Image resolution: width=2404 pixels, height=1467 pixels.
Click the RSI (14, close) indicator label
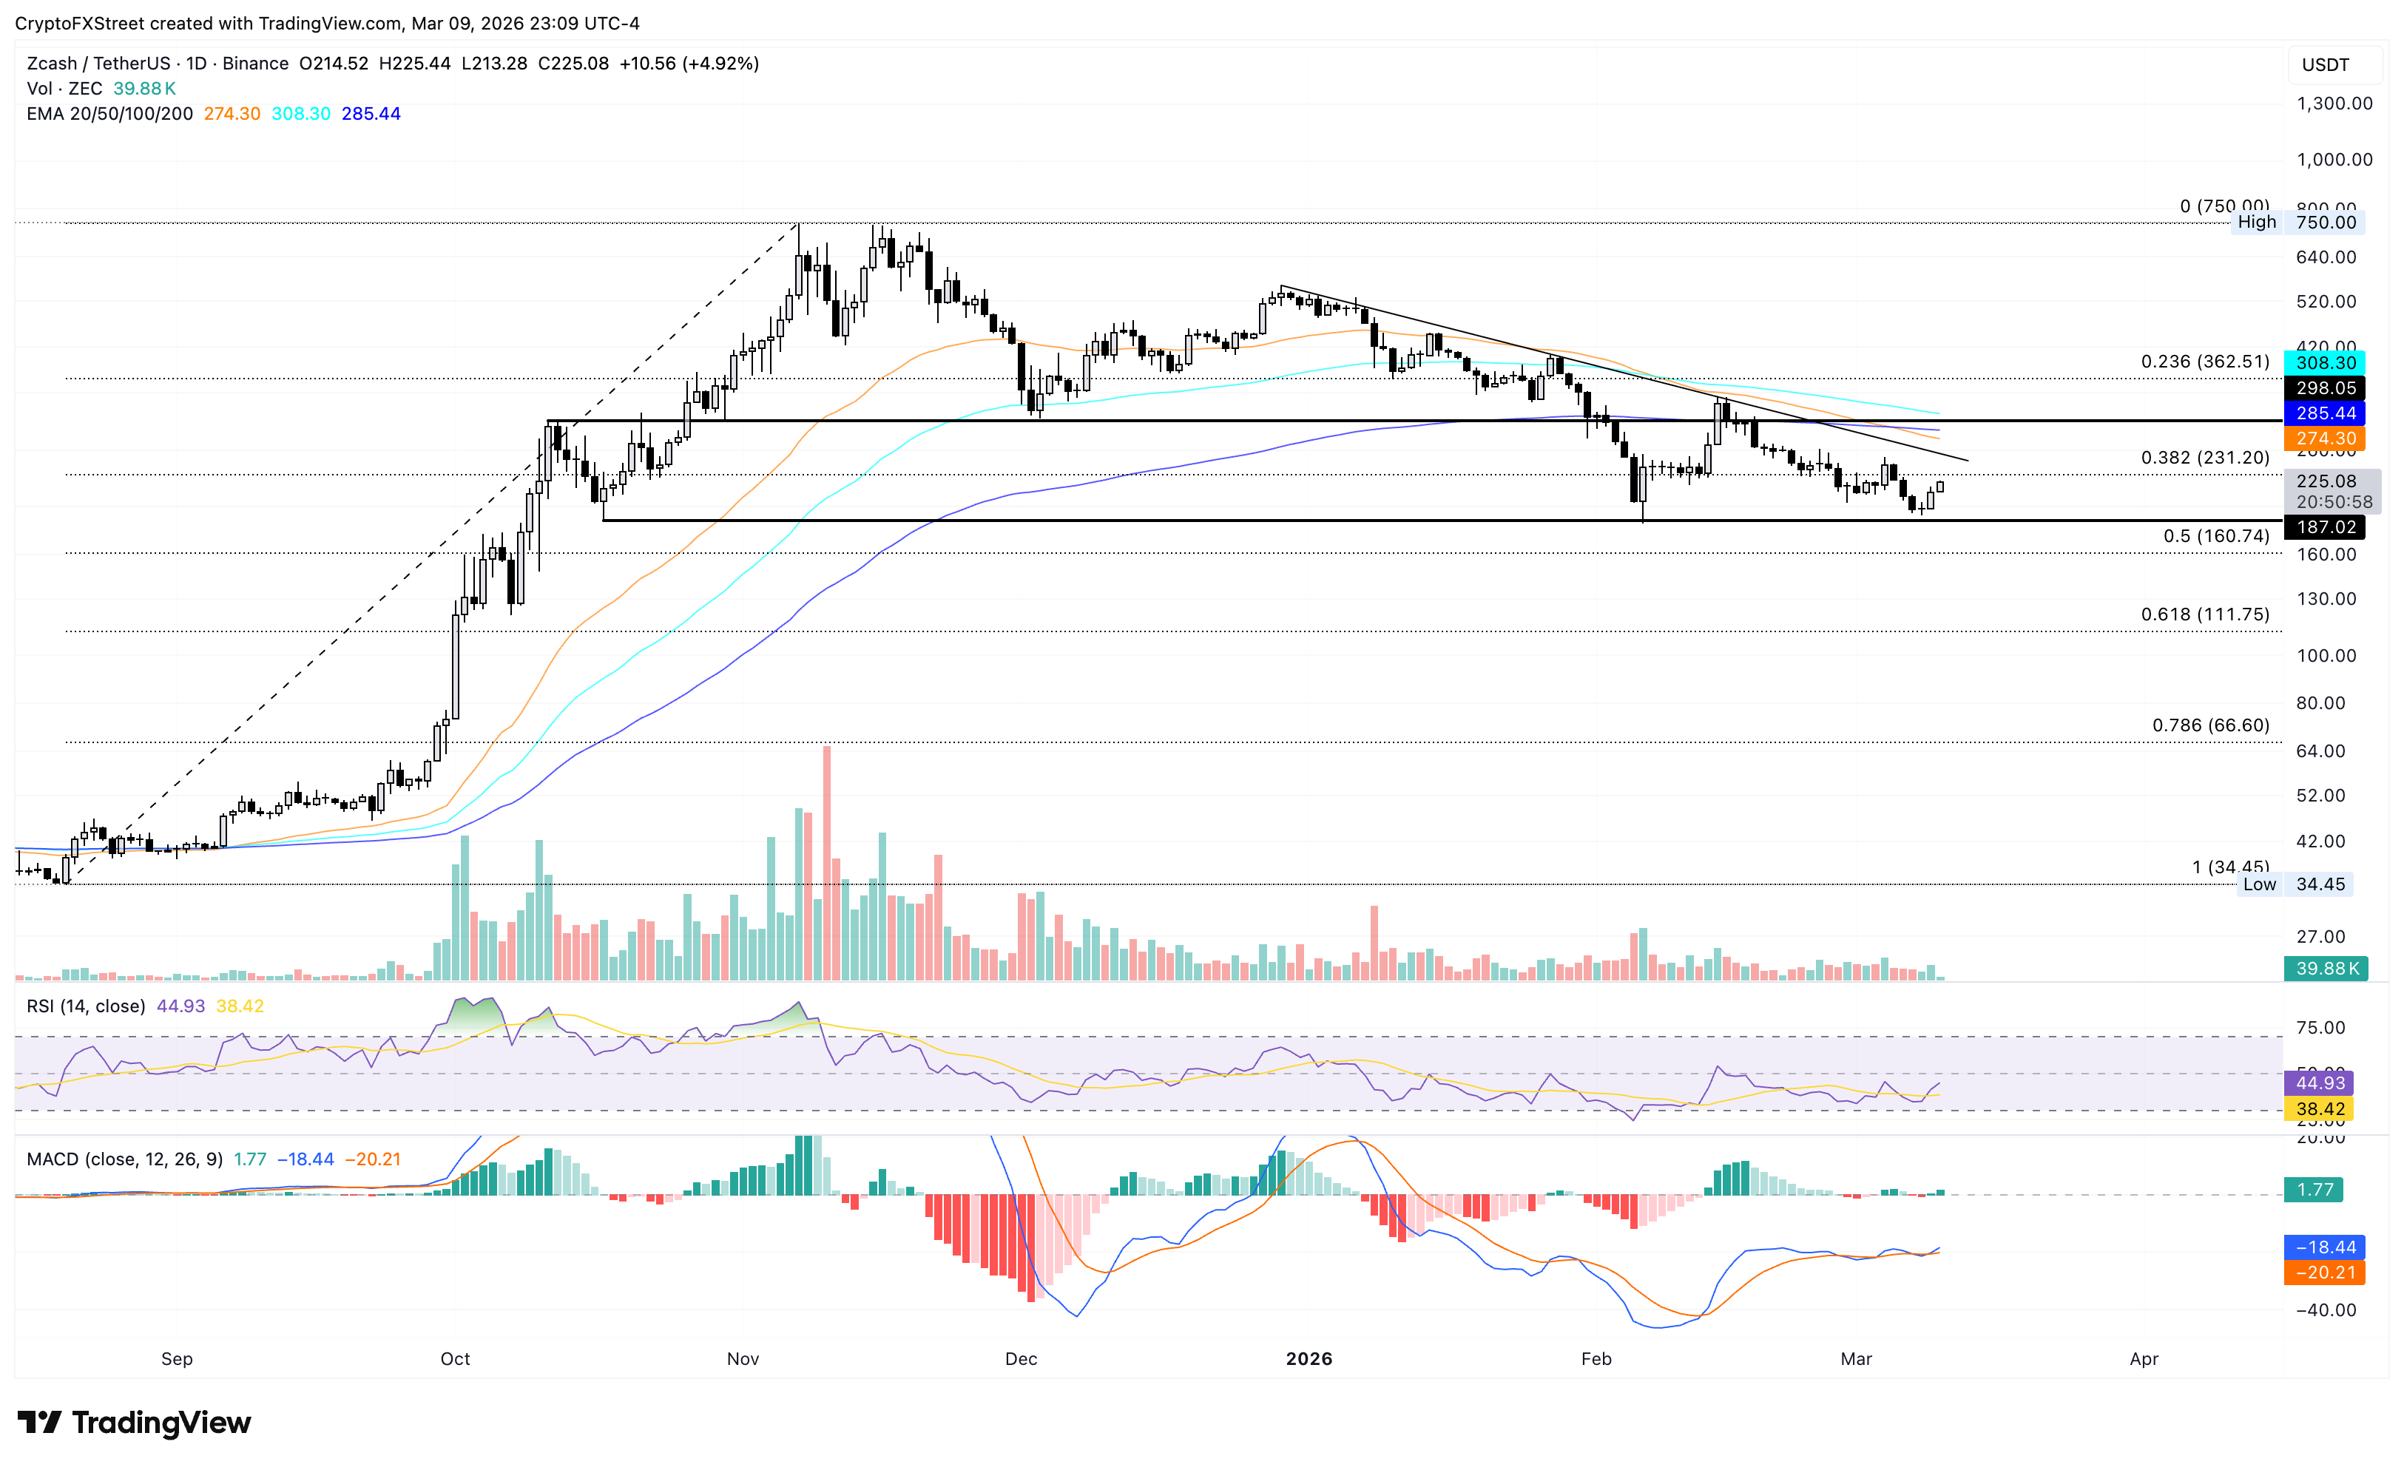(x=86, y=1006)
